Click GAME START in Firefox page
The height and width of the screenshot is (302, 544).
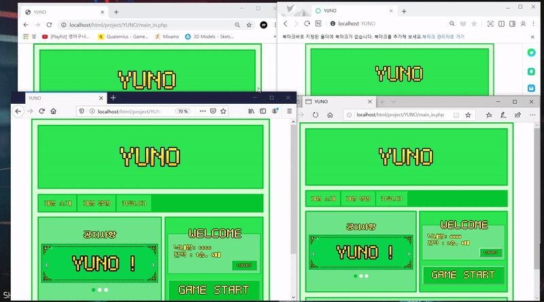point(214,290)
